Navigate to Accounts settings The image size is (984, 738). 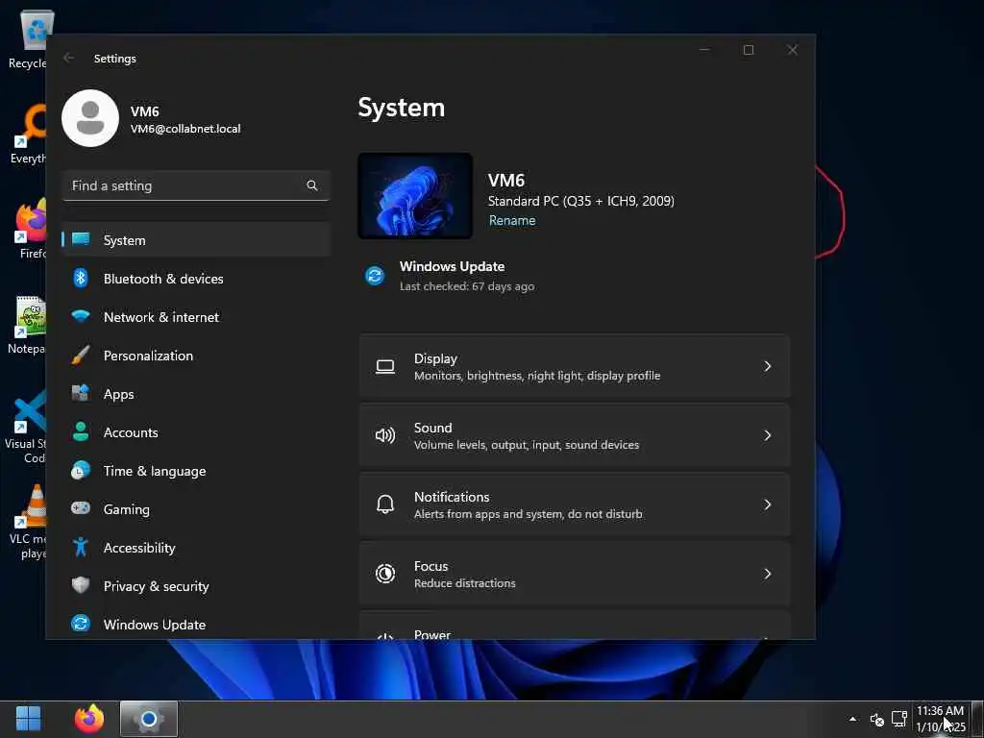(196, 431)
